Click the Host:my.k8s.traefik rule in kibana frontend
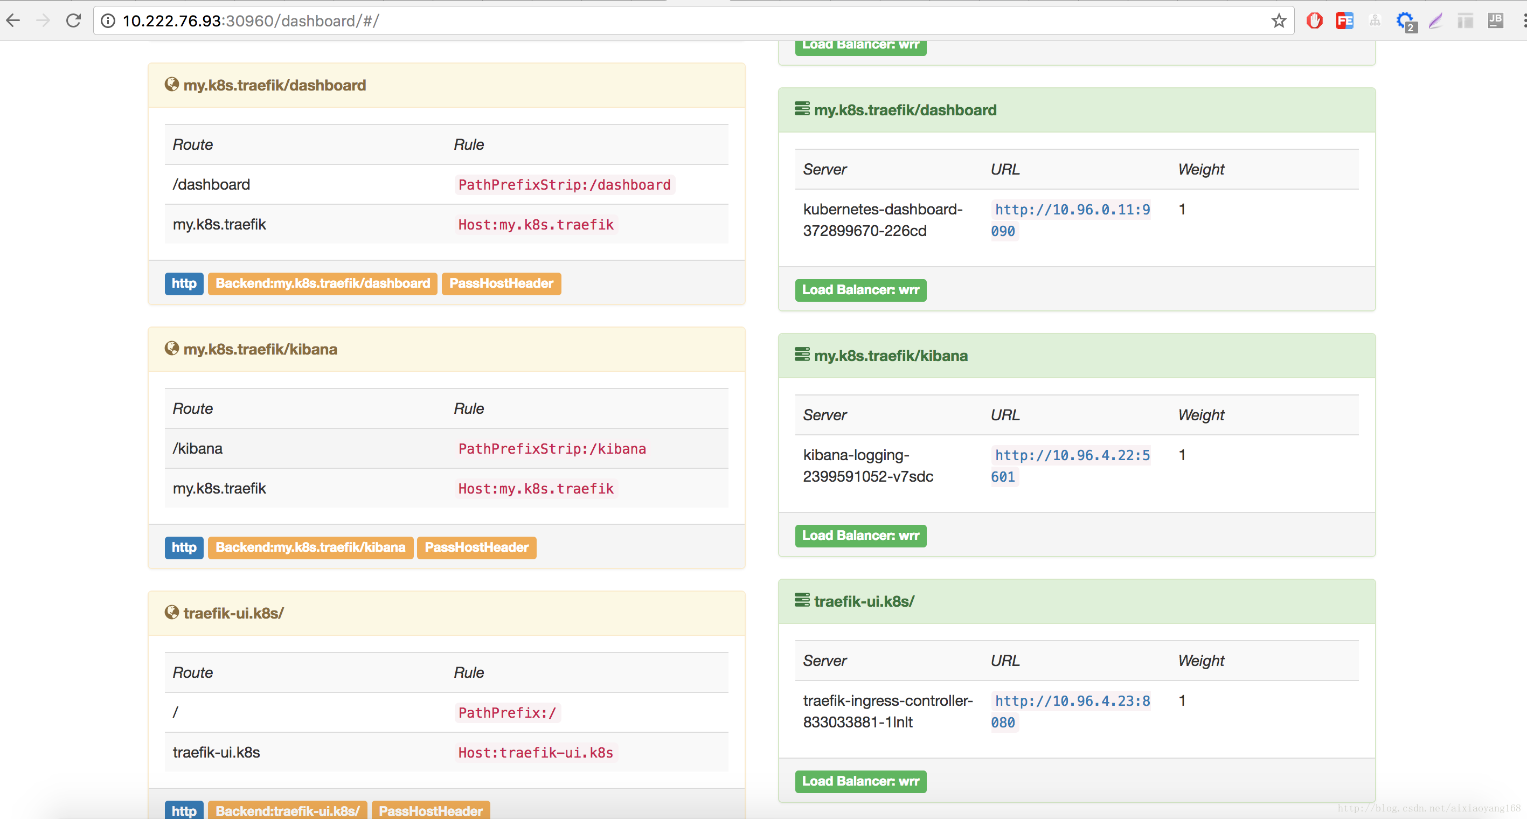1527x819 pixels. 536,488
